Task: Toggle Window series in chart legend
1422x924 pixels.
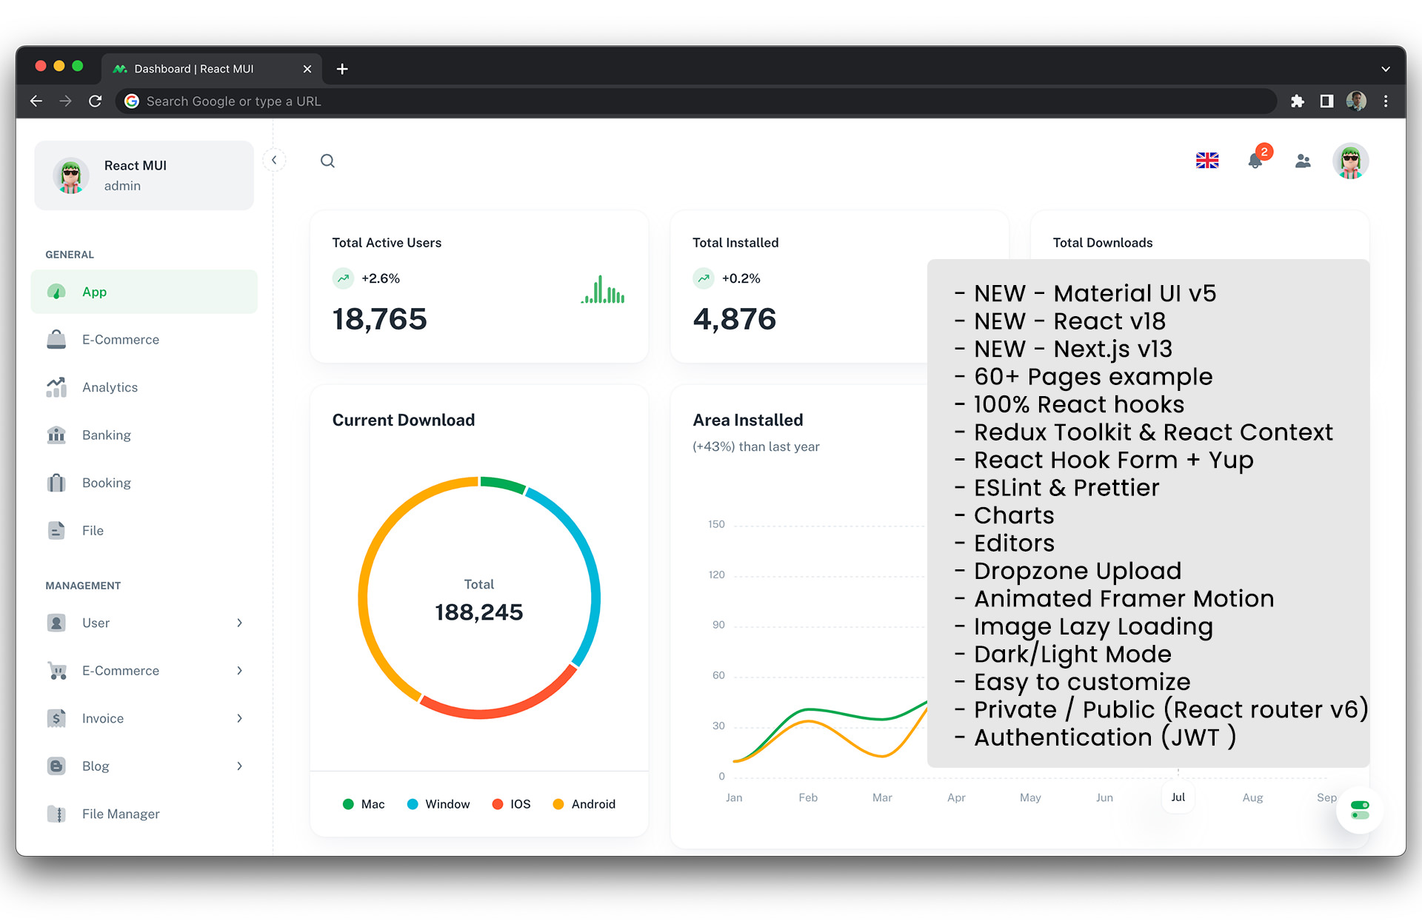Action: point(438,804)
